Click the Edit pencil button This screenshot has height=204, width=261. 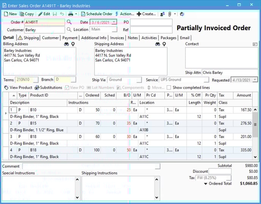click(44, 14)
